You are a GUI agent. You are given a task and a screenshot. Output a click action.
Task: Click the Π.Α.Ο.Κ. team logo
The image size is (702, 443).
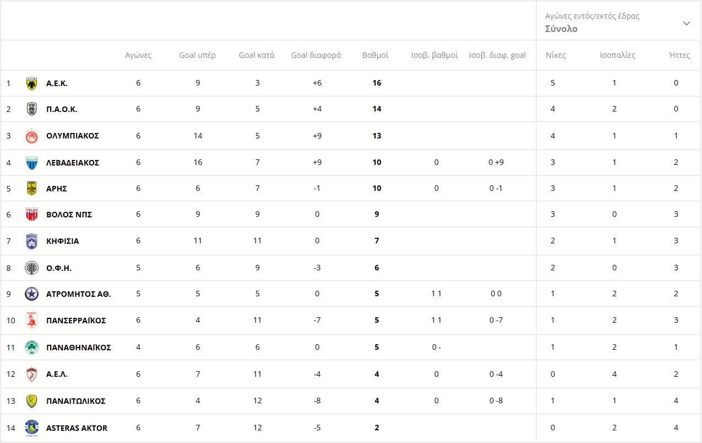(x=32, y=109)
